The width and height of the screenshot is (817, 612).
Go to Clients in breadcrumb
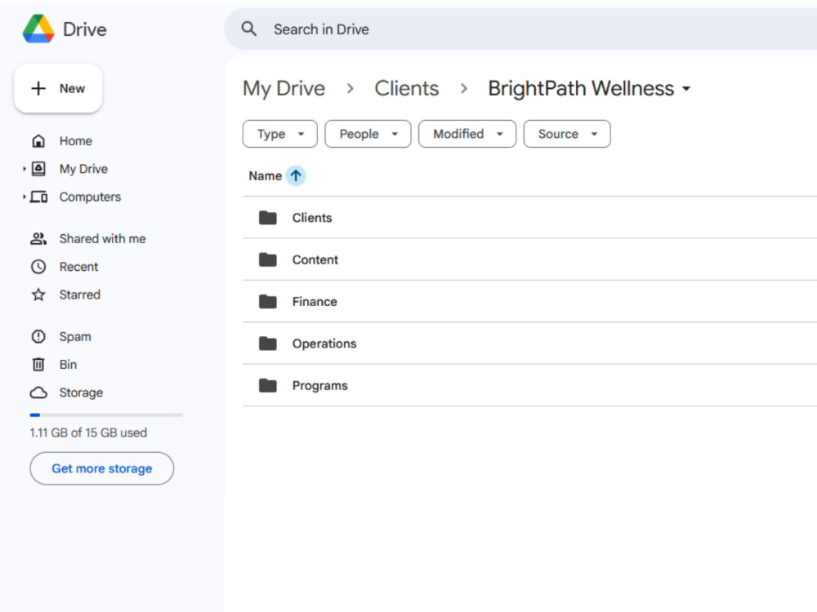coord(407,88)
